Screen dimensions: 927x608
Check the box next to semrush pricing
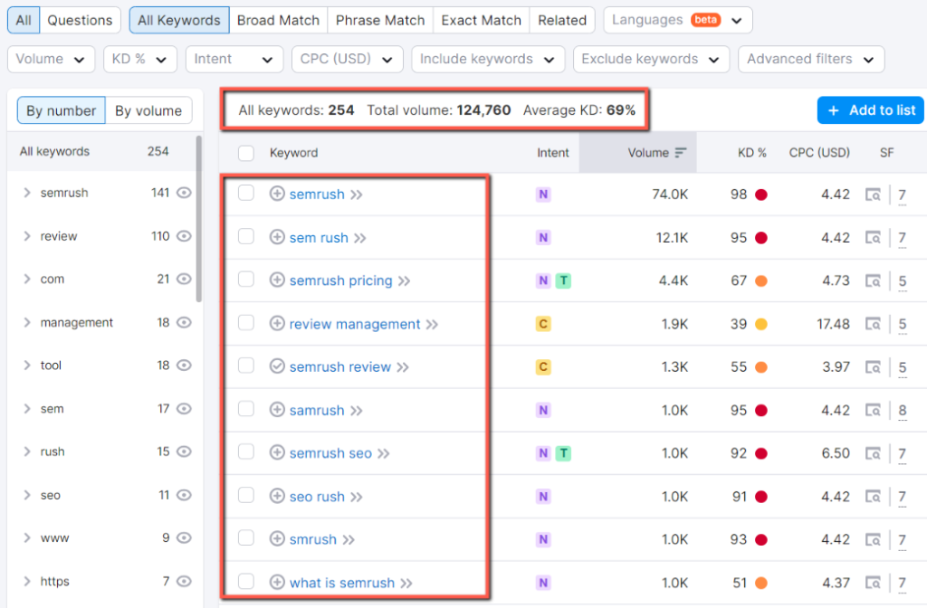[x=245, y=280]
